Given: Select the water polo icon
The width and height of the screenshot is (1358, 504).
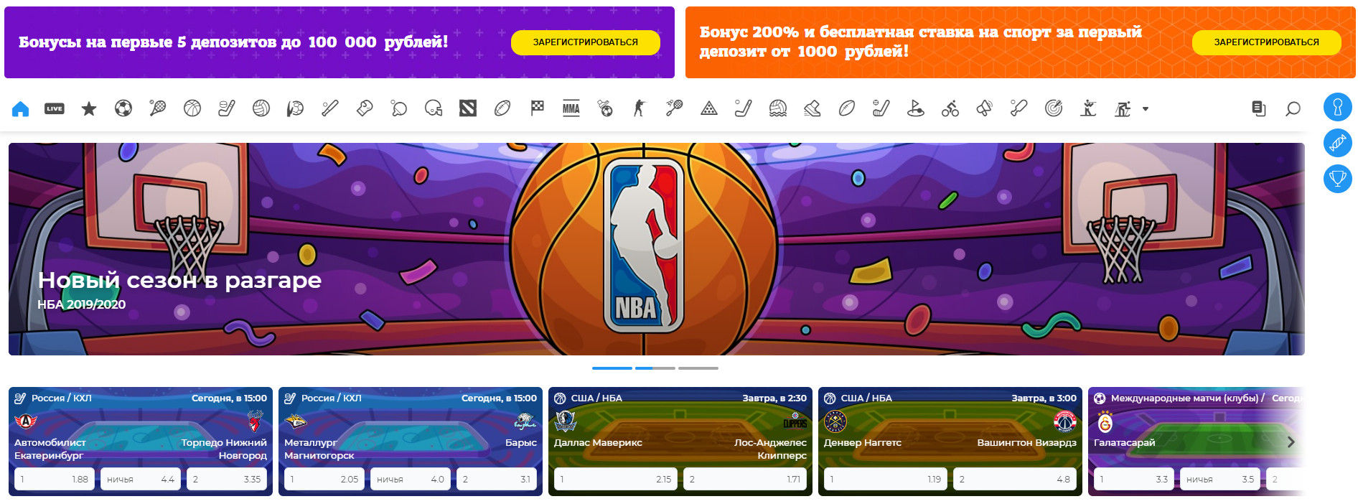Looking at the screenshot, I should (778, 108).
